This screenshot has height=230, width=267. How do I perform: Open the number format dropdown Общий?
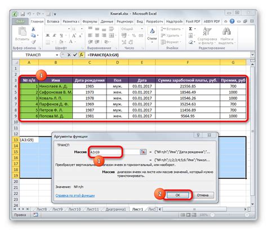(x=142, y=29)
